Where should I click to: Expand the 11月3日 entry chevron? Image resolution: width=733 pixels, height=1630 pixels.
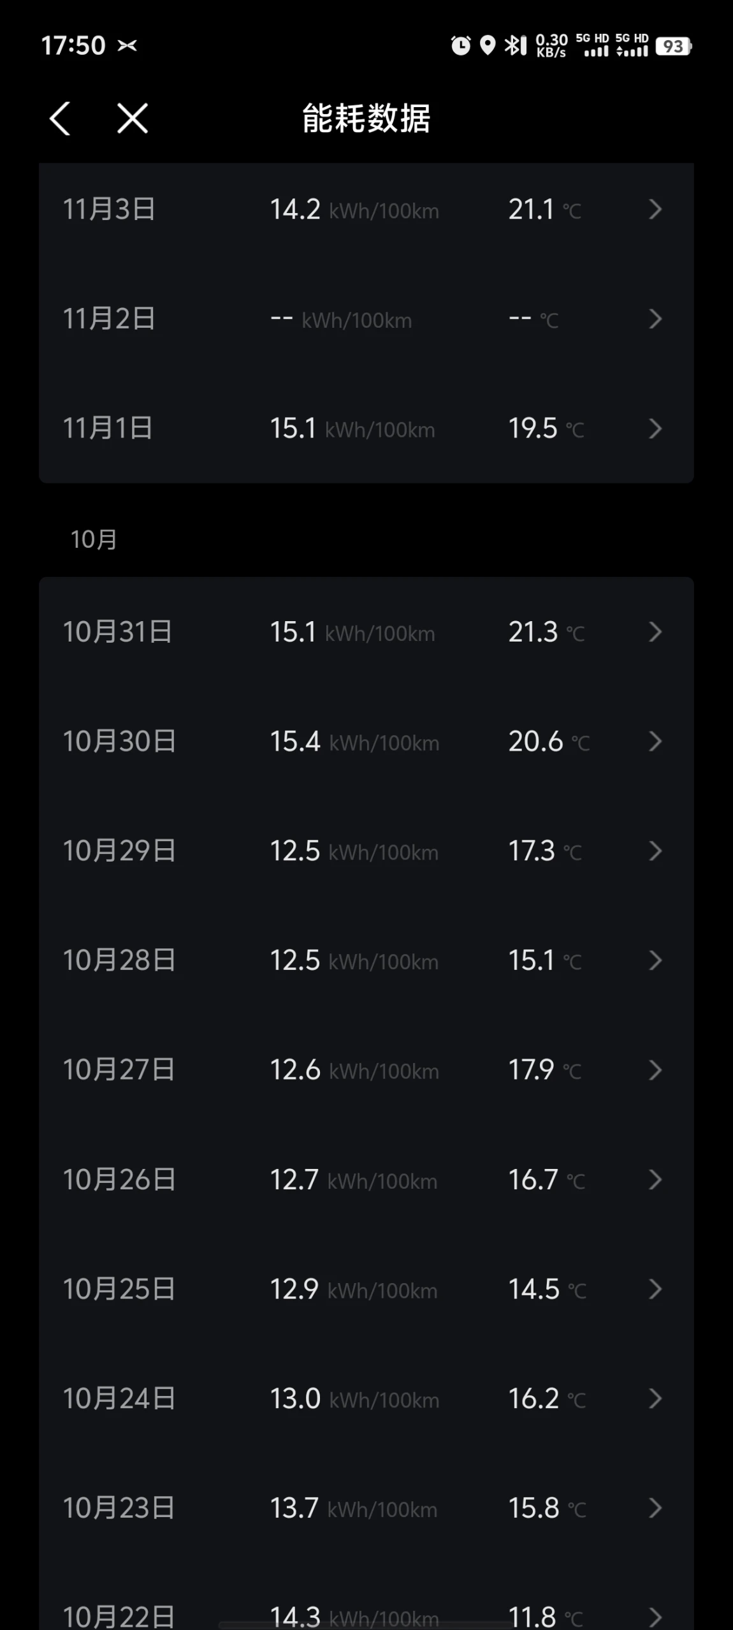tap(655, 209)
